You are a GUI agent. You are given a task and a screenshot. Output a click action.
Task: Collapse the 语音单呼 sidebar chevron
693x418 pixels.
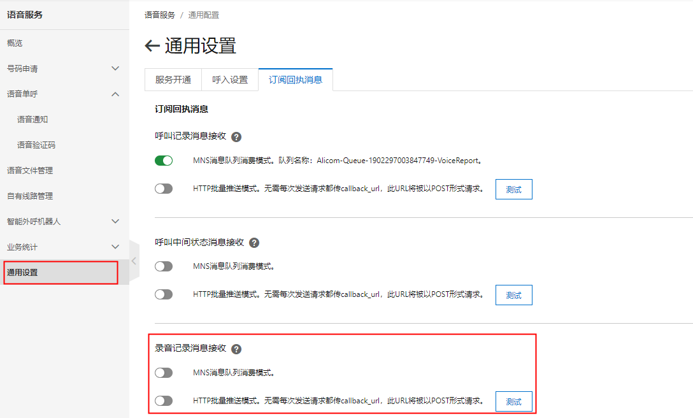(115, 94)
